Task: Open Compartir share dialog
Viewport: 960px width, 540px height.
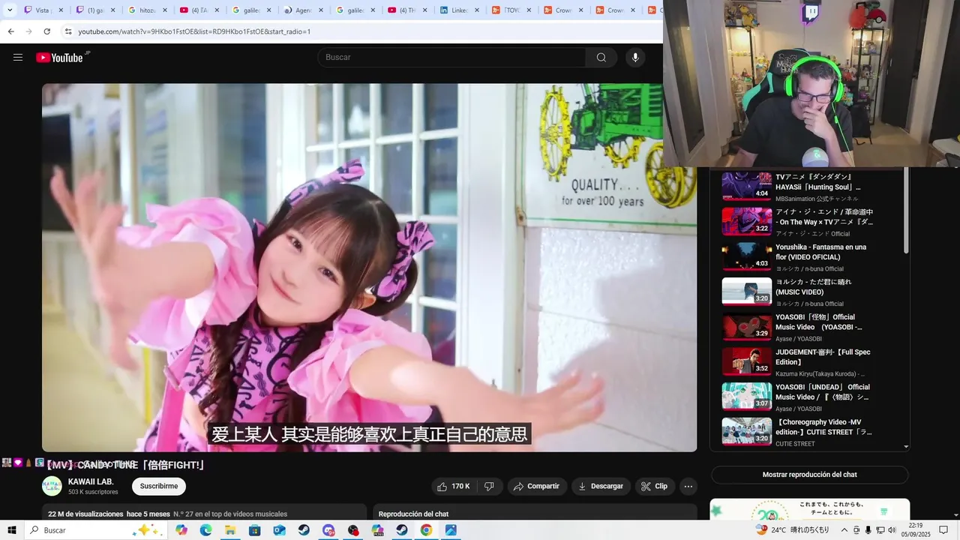Action: [537, 486]
